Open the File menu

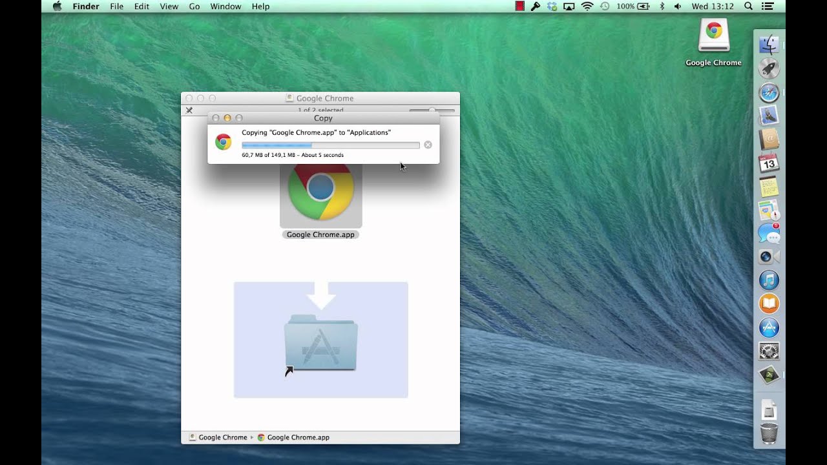click(117, 6)
